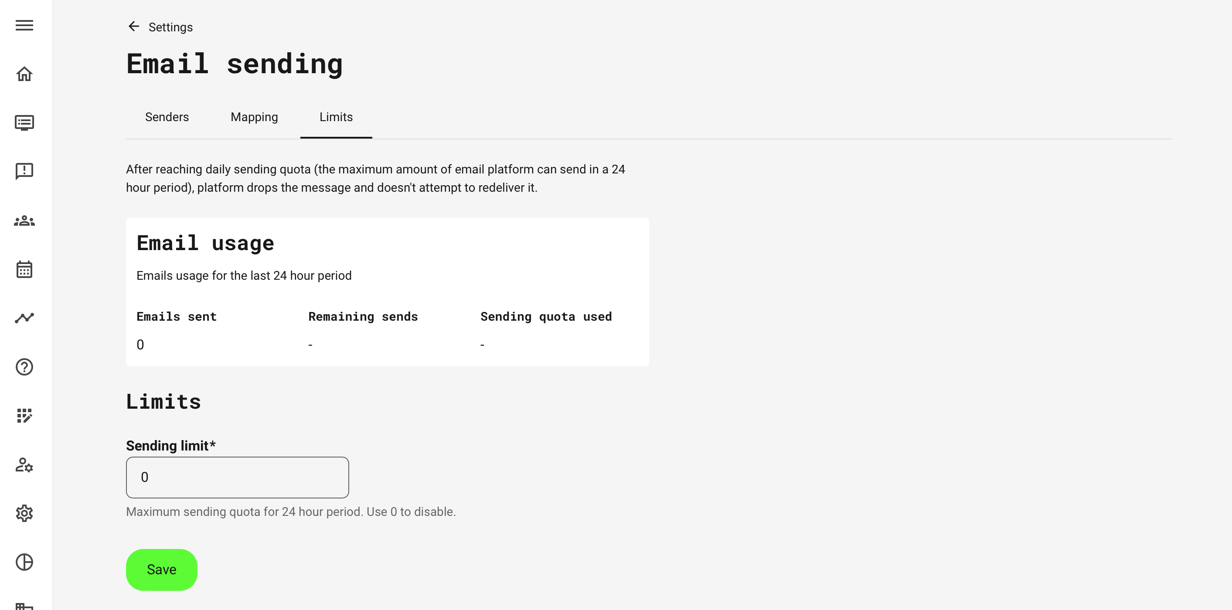Open the partially visible bottom sidebar icon
The image size is (1232, 610).
click(x=24, y=605)
